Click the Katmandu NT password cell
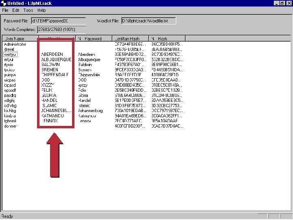Screen dimensions: 293x220 tap(87, 116)
